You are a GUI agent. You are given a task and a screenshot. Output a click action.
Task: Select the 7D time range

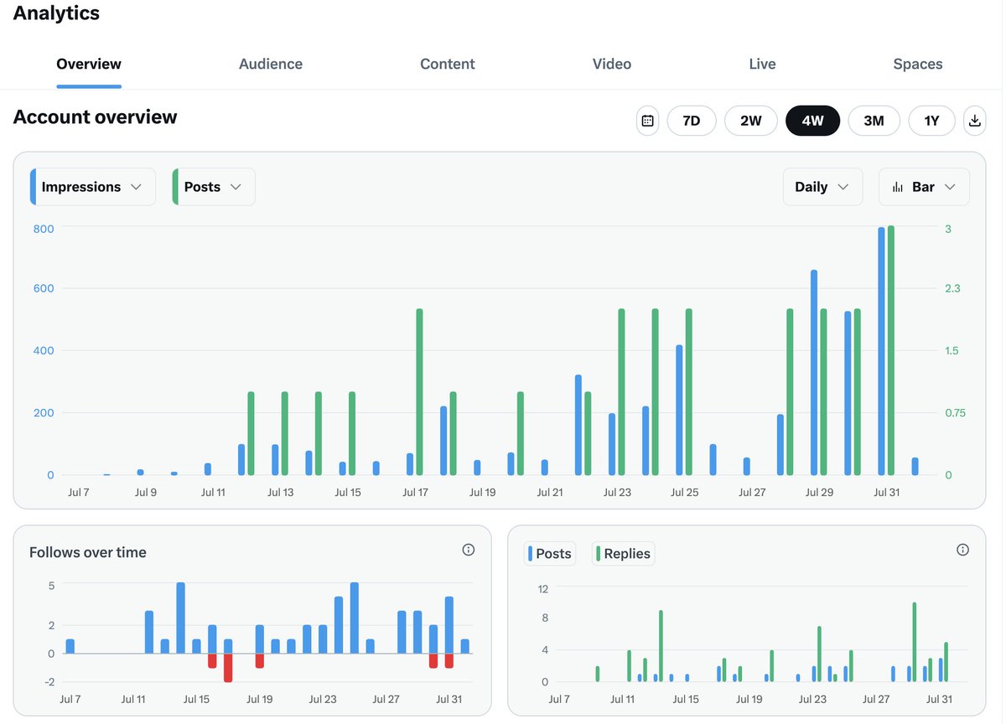(692, 121)
